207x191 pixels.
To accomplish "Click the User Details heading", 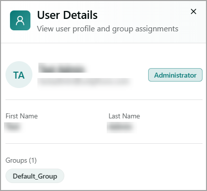I will point(67,15).
